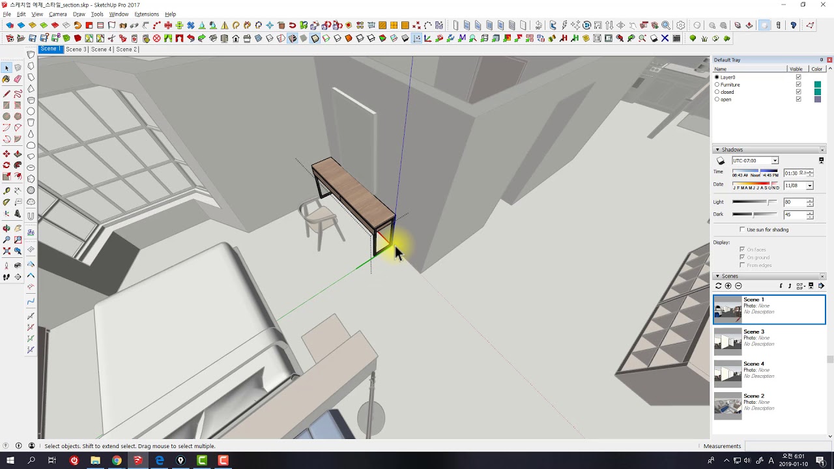This screenshot has height=469, width=834.
Task: Open the date 11/08 dropdown
Action: pos(810,186)
